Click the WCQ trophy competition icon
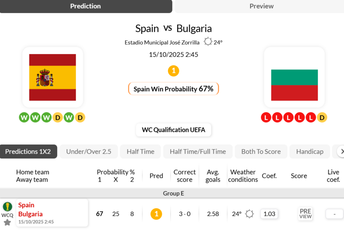This screenshot has width=344, height=230. [x=7, y=207]
